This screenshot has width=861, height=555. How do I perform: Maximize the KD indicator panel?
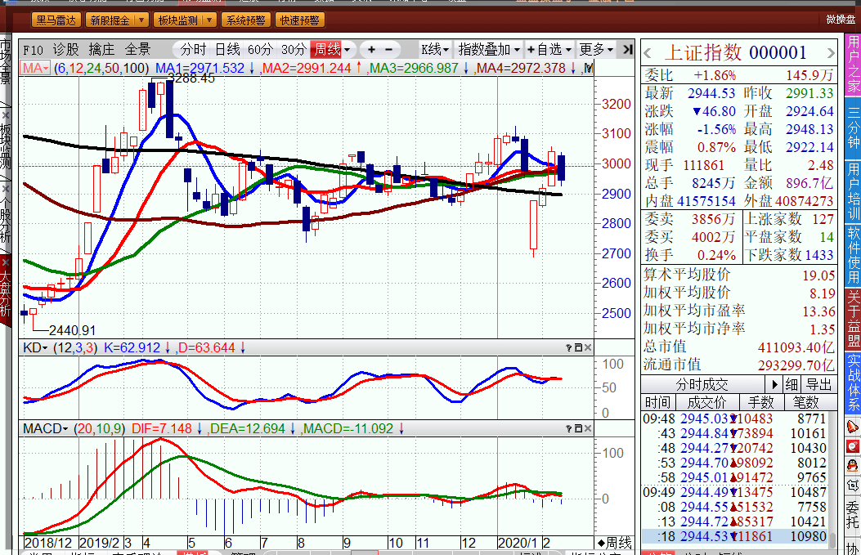click(x=578, y=348)
